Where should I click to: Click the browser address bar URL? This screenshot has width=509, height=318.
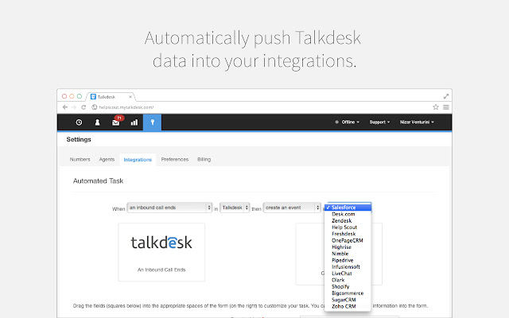(126, 107)
